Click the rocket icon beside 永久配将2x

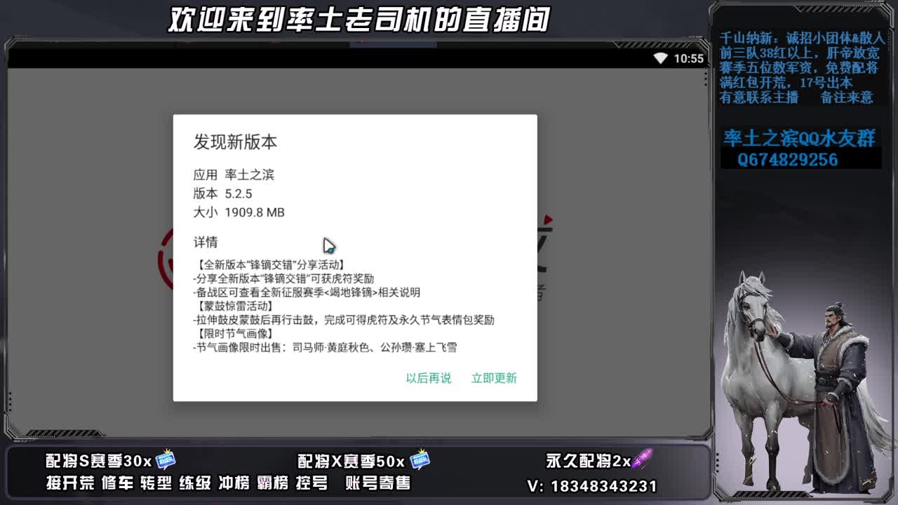click(x=642, y=459)
